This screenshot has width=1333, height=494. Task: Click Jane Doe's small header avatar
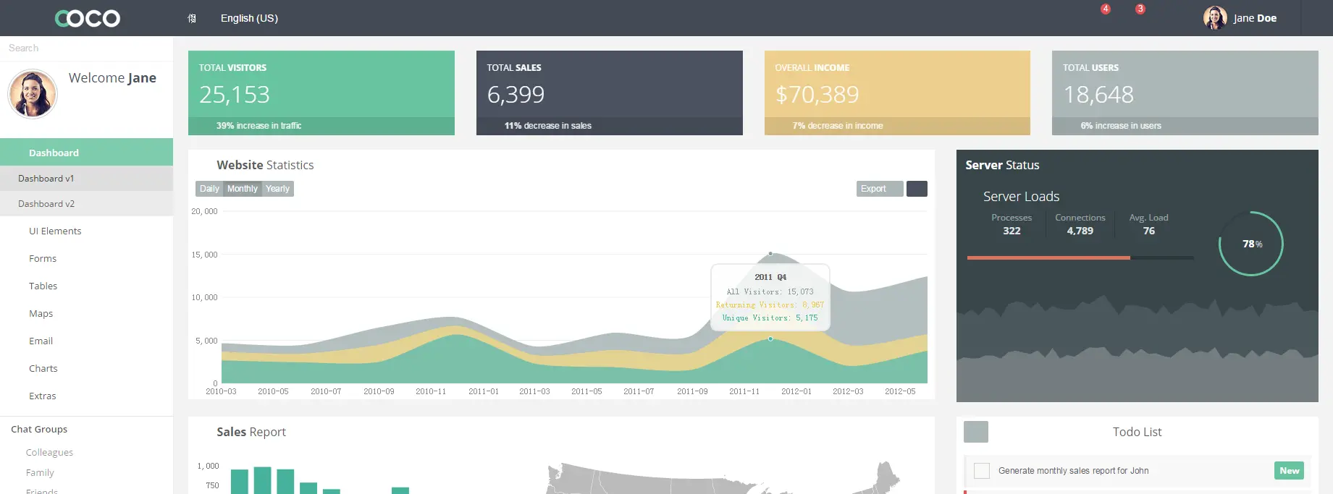click(1214, 18)
